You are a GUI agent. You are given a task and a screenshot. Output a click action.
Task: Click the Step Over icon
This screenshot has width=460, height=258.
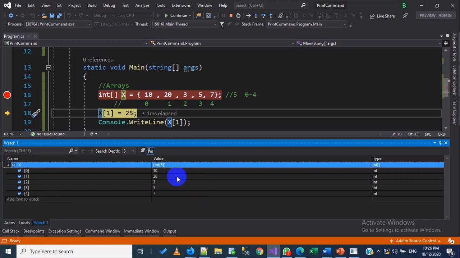263,15
